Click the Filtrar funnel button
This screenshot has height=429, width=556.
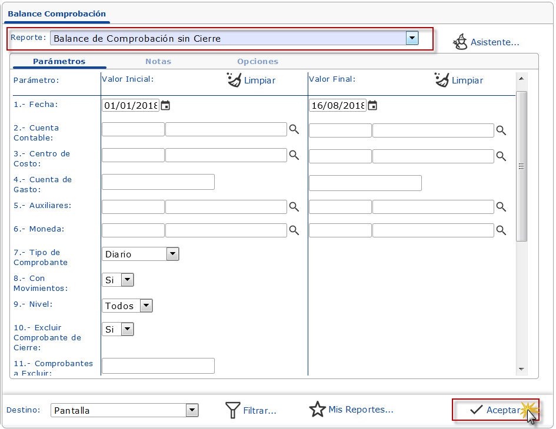click(x=251, y=410)
